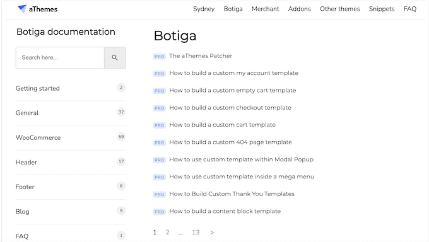Click the count badge 32 for General
Image resolution: width=429 pixels, height=242 pixels.
click(x=121, y=112)
